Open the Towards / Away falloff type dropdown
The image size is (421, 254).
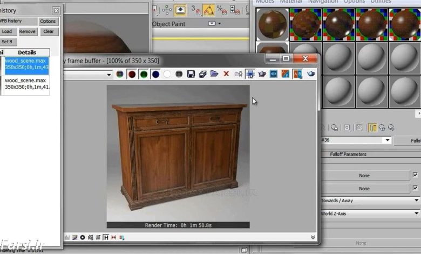[x=371, y=200]
